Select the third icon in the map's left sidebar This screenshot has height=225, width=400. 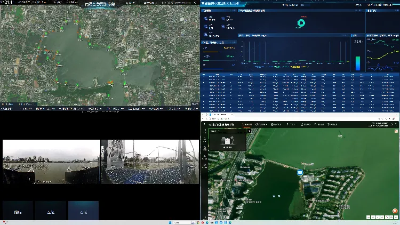coord(205,148)
